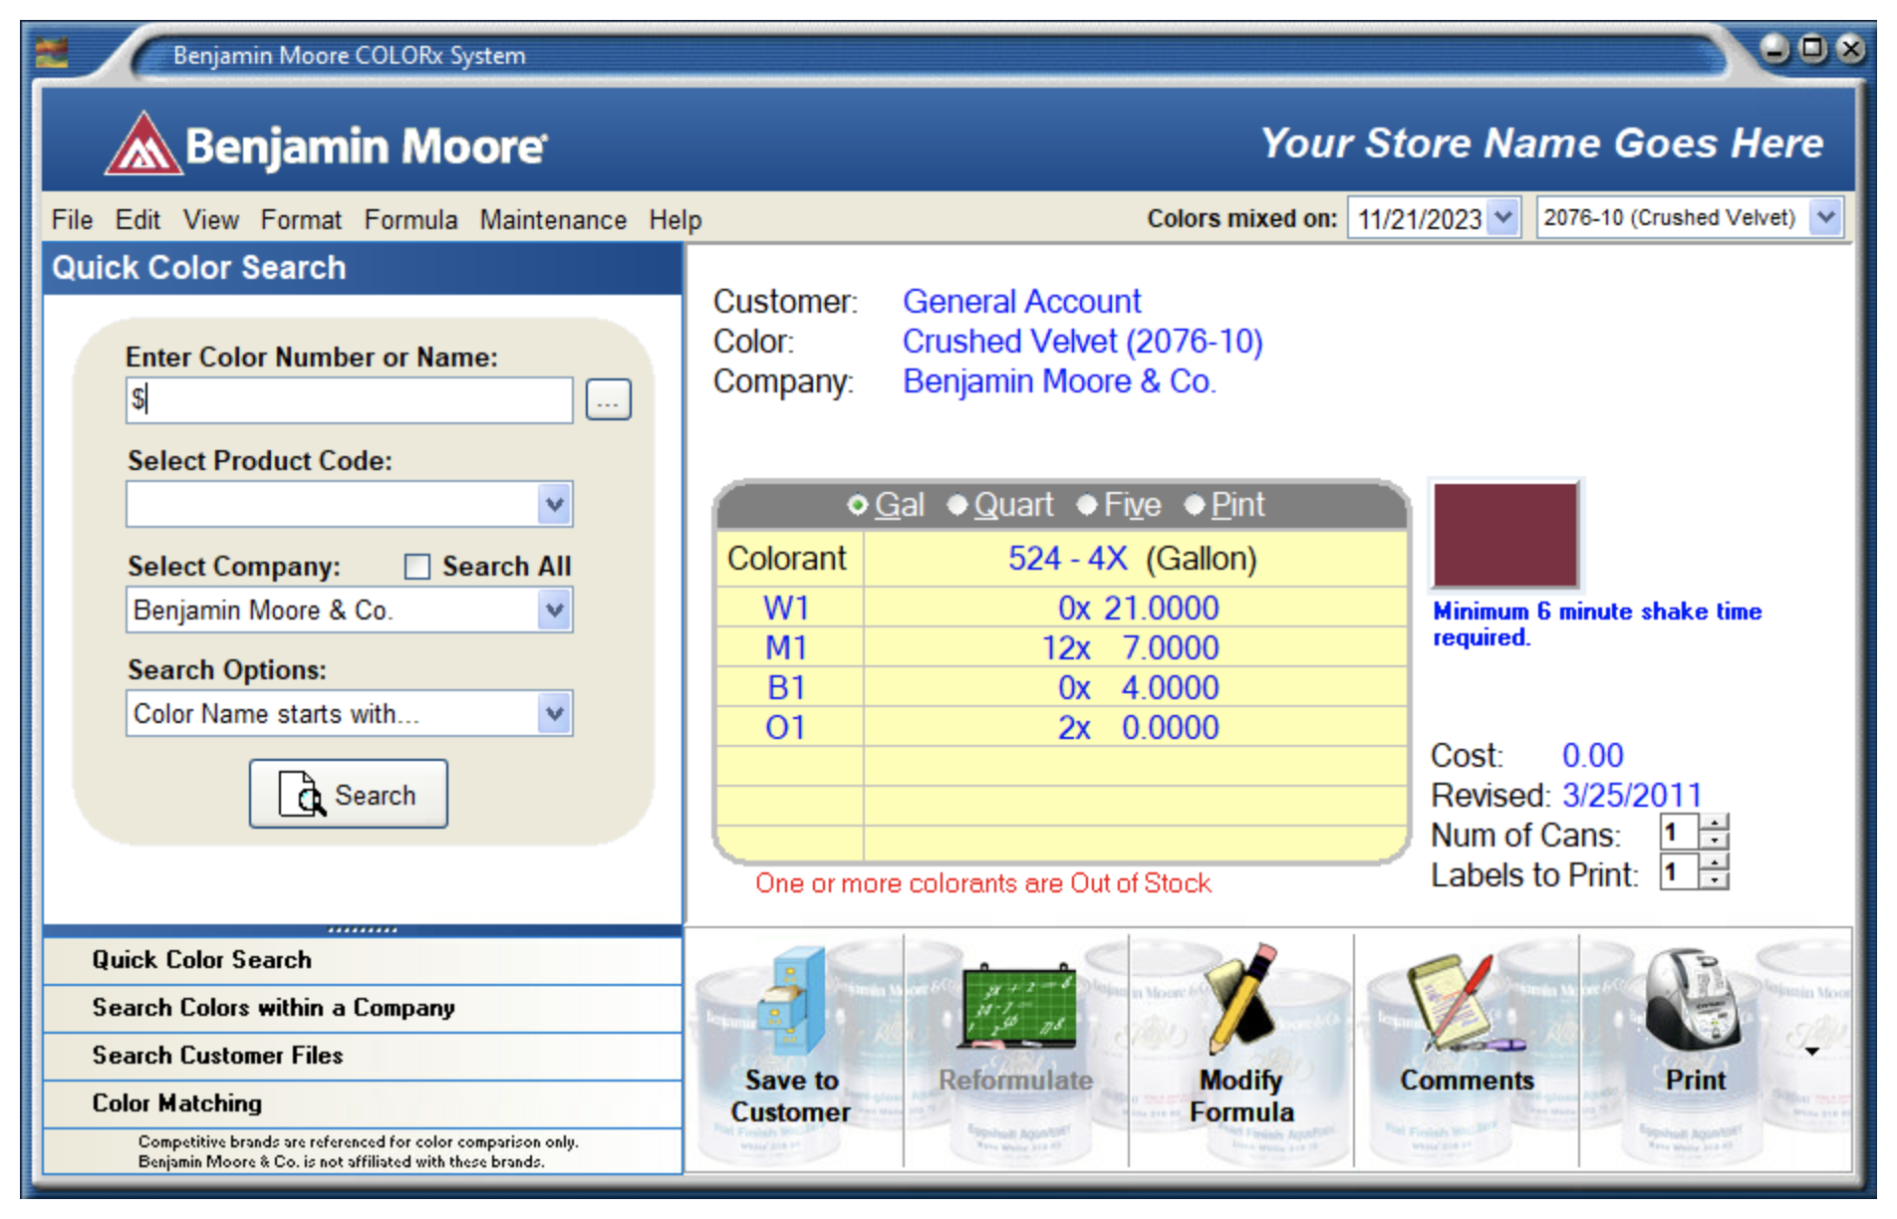1897x1219 pixels.
Task: Click the Search button
Action: [349, 794]
